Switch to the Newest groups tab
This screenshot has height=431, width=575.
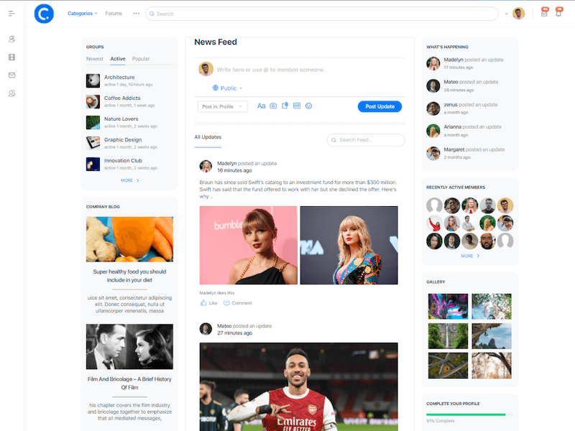[x=94, y=59]
